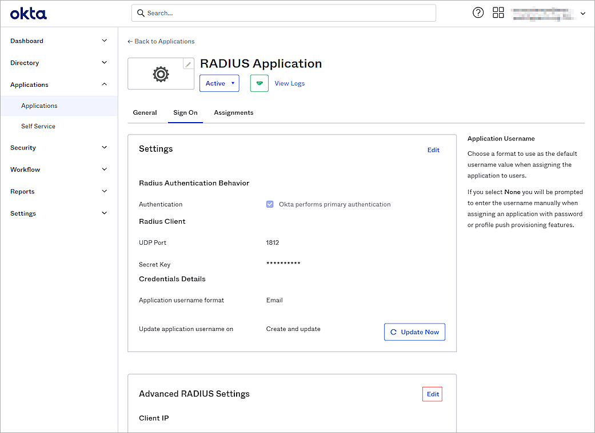
Task: Switch to the General tab
Action: tap(145, 112)
